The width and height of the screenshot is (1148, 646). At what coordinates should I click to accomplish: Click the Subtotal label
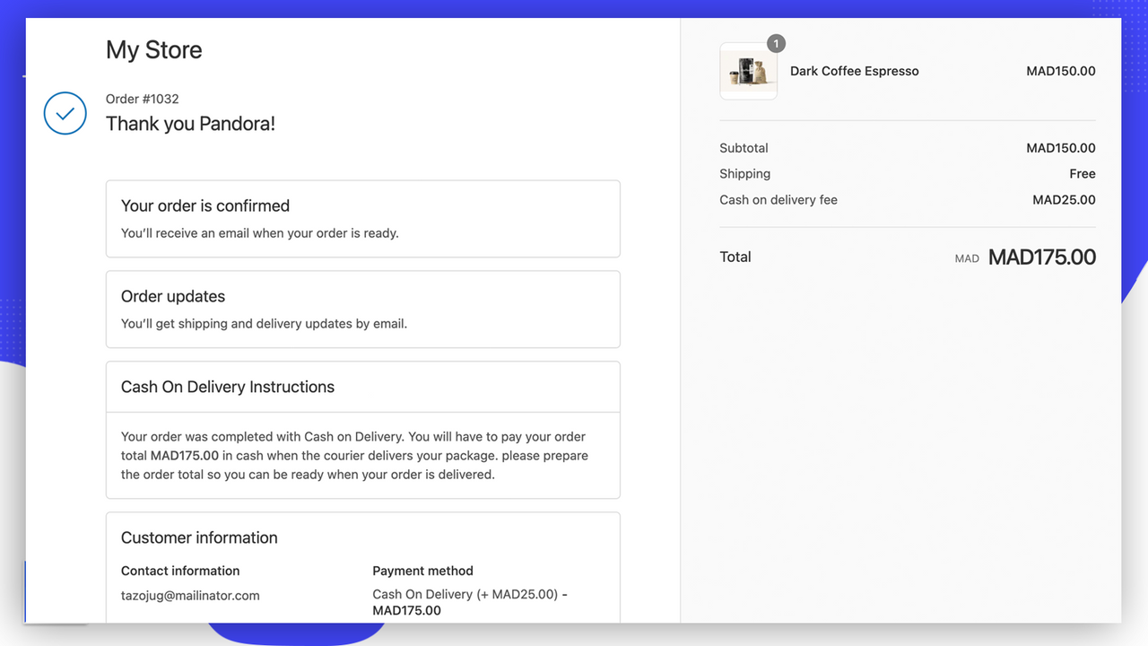(744, 148)
